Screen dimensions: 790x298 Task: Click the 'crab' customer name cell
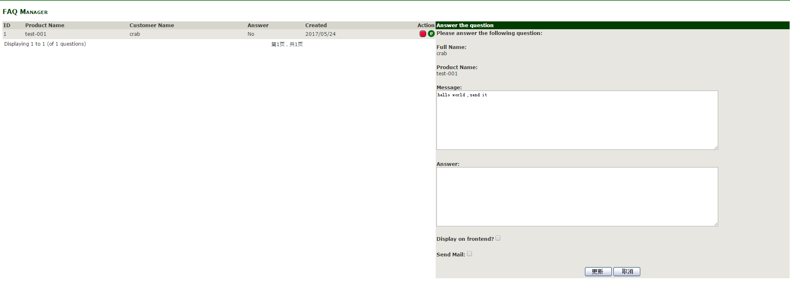point(134,34)
